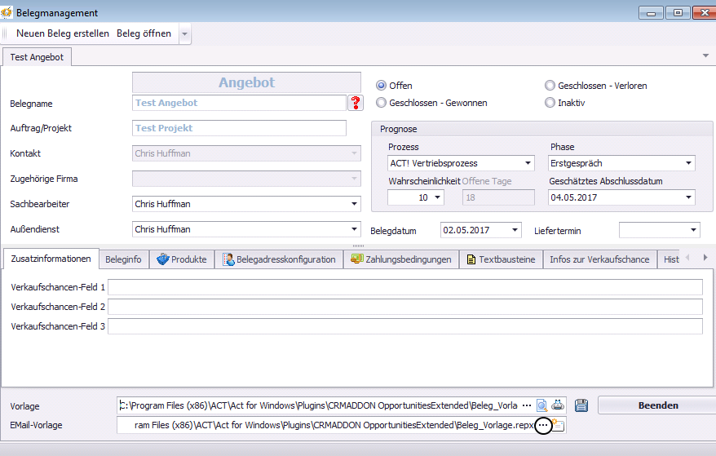Viewport: 716px width, 456px height.
Task: Select Geschlossen - Gewonnen radio button
Action: click(x=381, y=103)
